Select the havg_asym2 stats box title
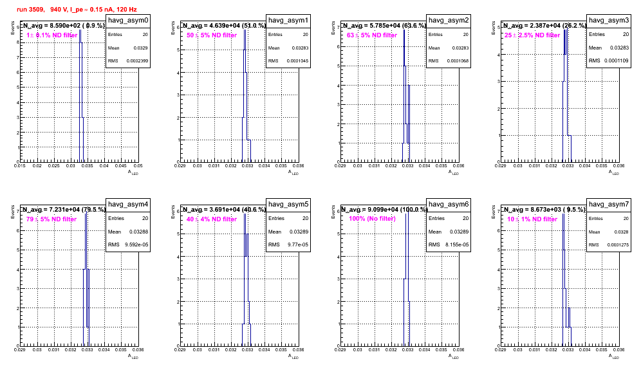The image size is (641, 368). pos(449,21)
